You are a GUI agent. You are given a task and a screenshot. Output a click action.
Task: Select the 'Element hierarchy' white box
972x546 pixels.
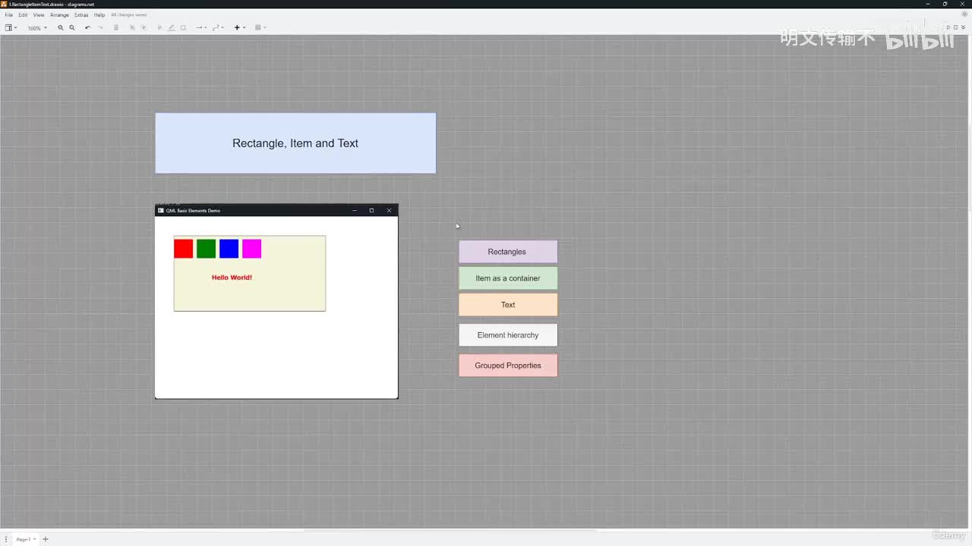click(508, 335)
